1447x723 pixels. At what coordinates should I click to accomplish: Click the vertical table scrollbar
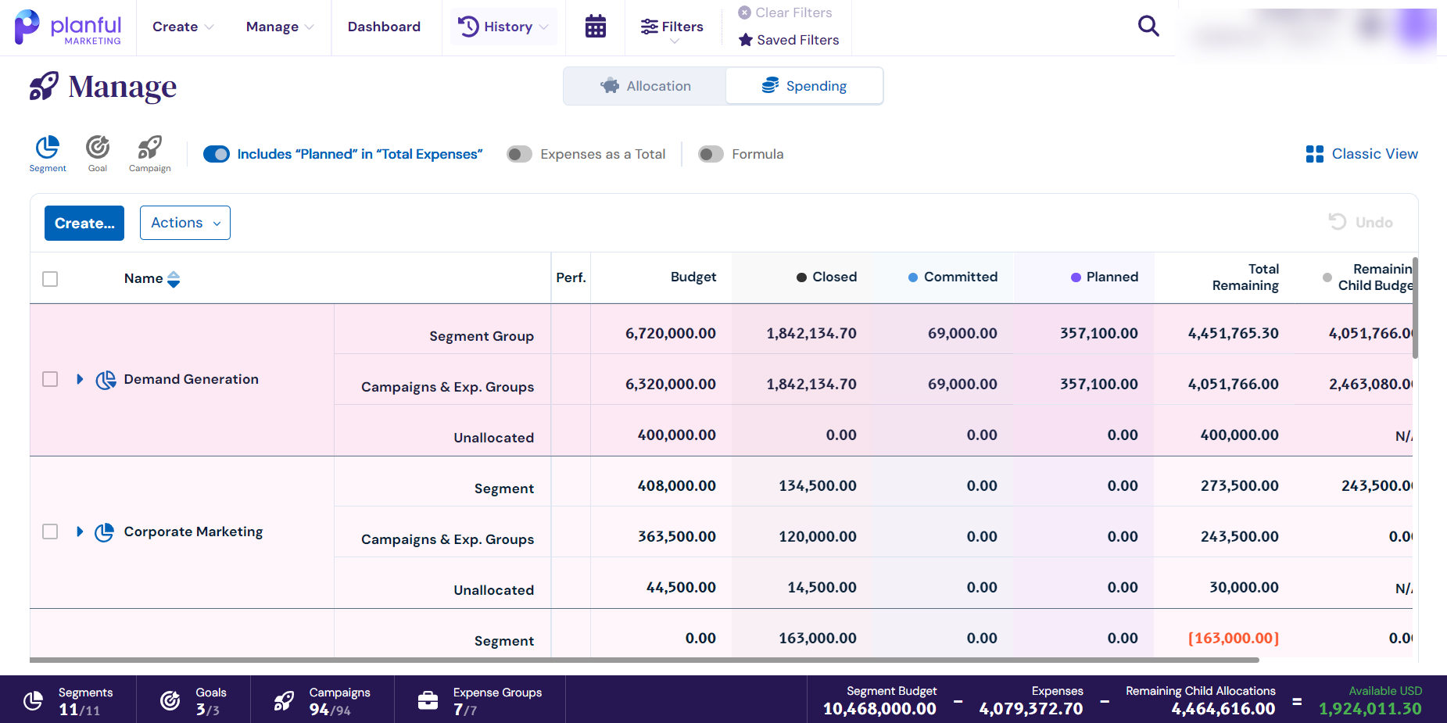[1415, 308]
